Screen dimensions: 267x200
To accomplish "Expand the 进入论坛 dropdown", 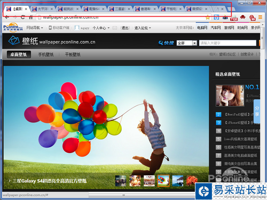I will pos(143,28).
